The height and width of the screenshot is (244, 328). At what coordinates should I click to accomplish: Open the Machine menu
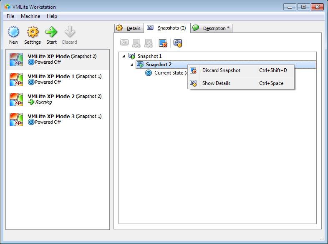click(x=30, y=16)
